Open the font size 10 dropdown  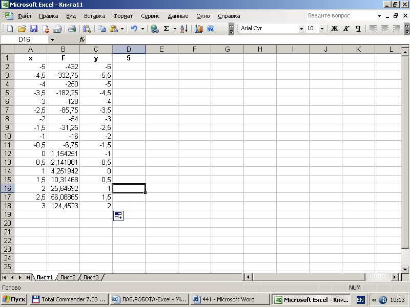pyautogui.click(x=322, y=29)
